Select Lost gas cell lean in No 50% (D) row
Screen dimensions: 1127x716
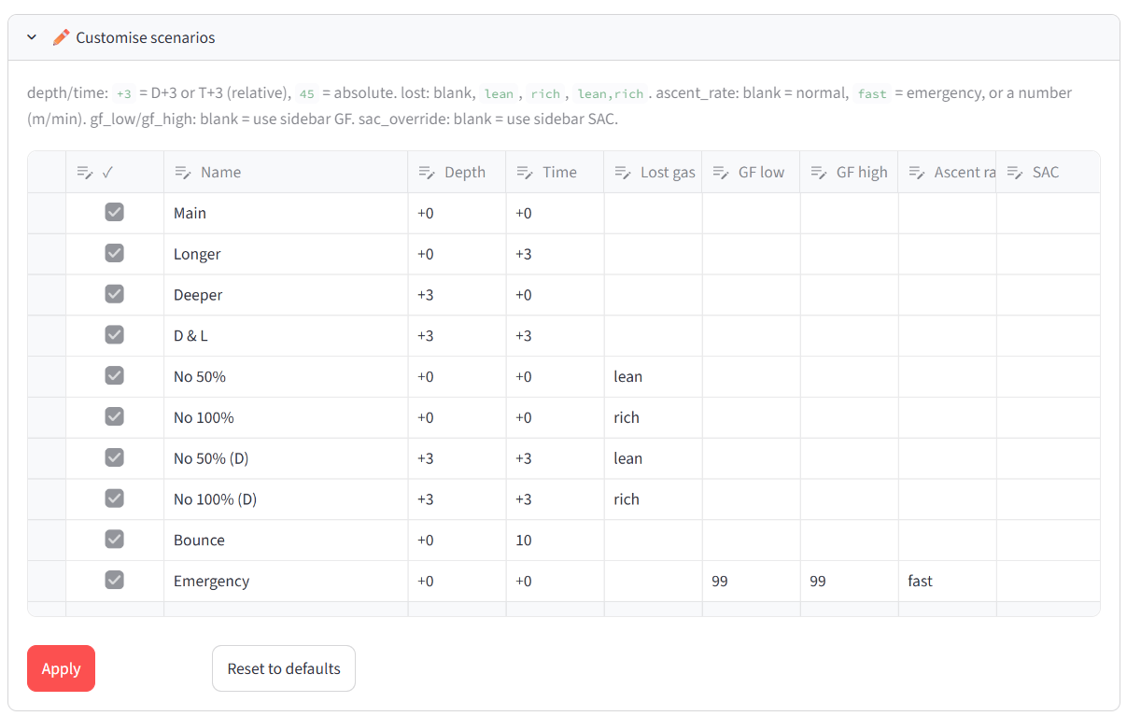click(653, 458)
